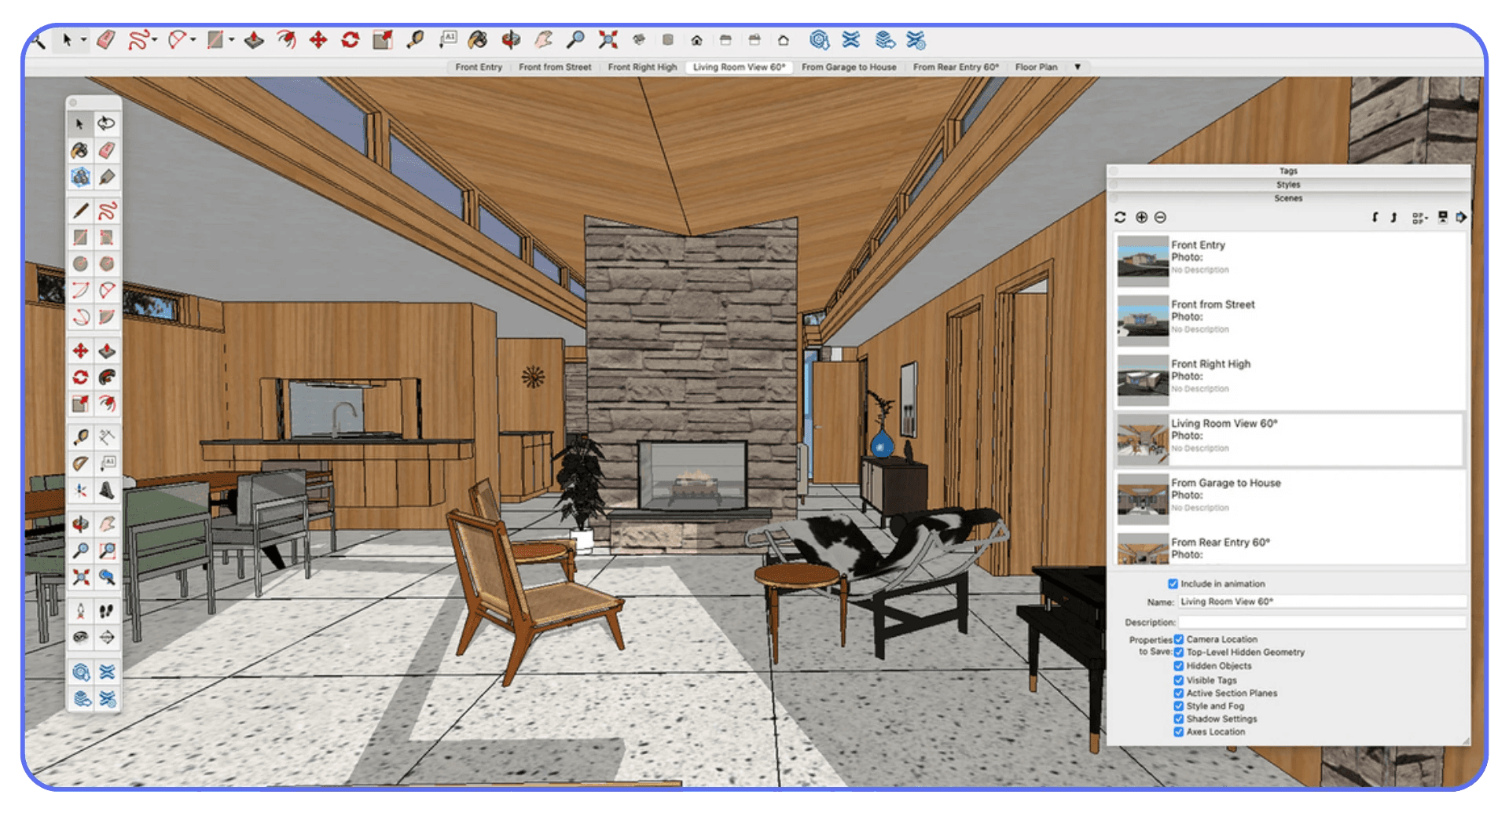This screenshot has width=1509, height=813.
Task: Uncheck the Camera Location property
Action: pos(1178,639)
